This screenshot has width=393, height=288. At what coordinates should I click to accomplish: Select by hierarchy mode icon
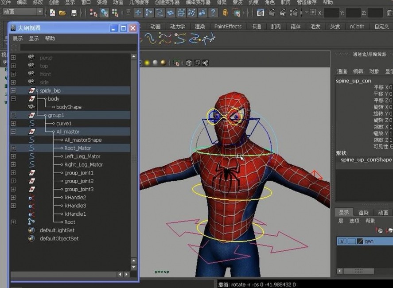click(93, 12)
